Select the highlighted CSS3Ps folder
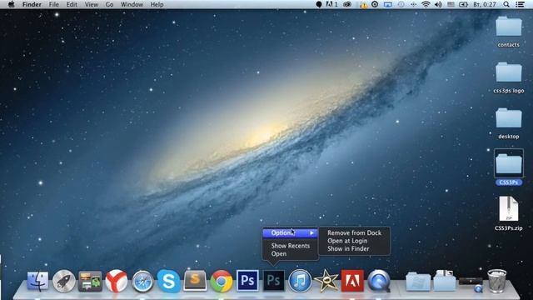 pyautogui.click(x=509, y=167)
